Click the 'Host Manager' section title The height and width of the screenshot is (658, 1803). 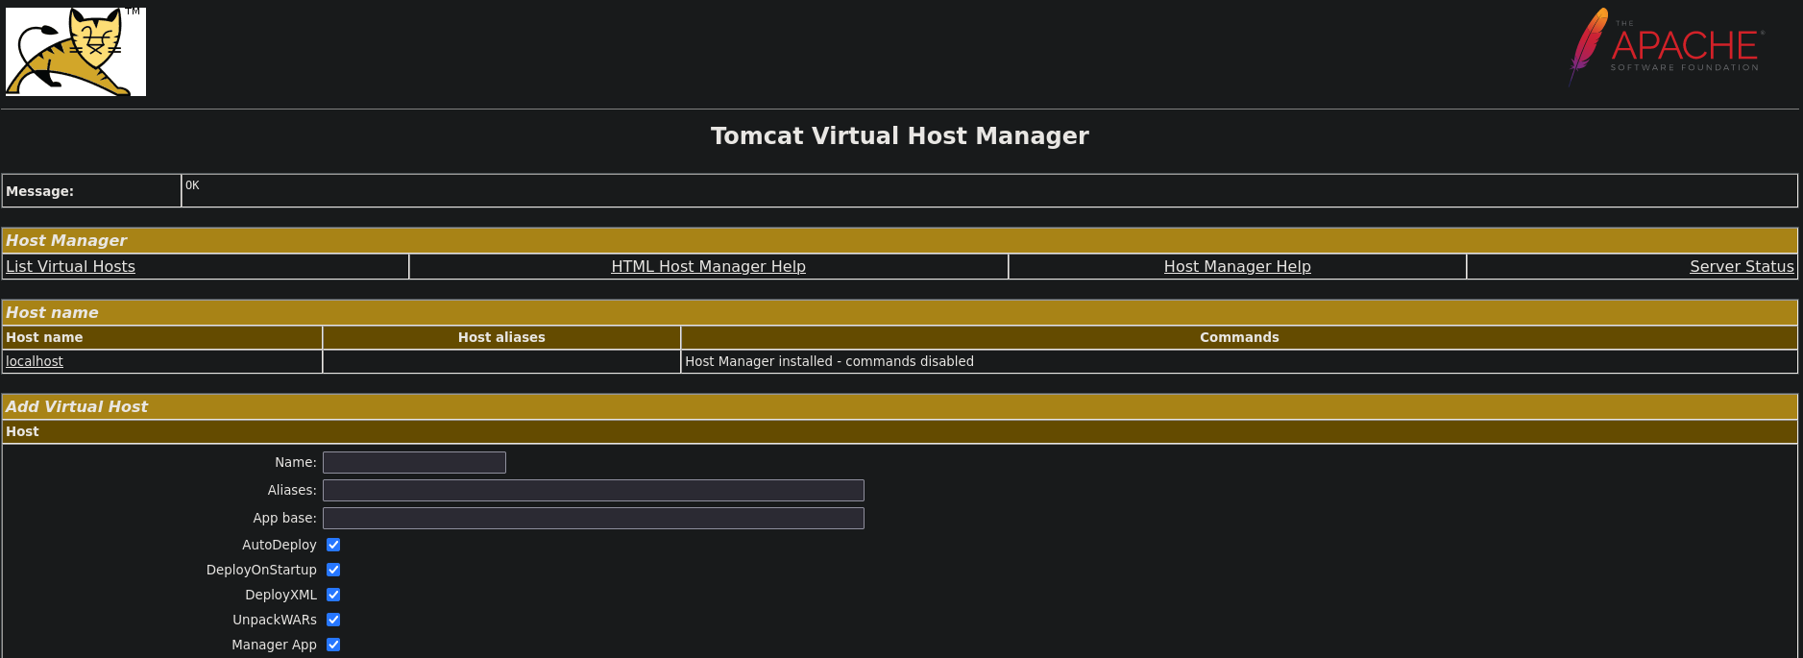[66, 240]
